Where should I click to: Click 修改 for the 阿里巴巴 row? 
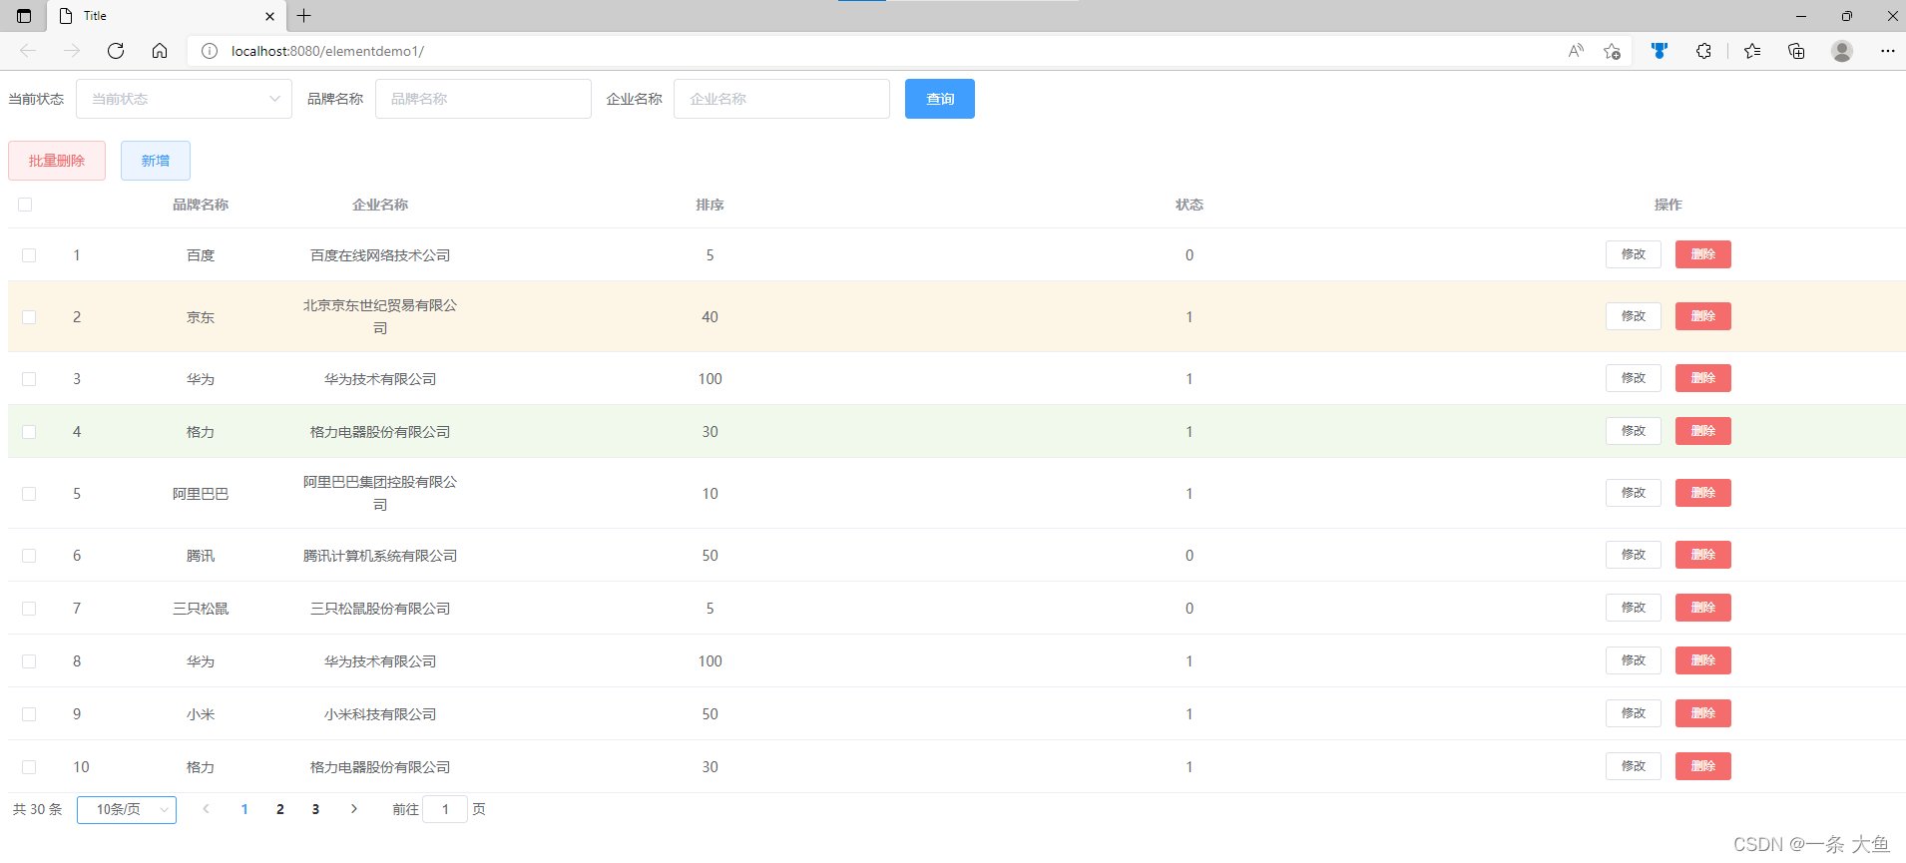pos(1634,493)
